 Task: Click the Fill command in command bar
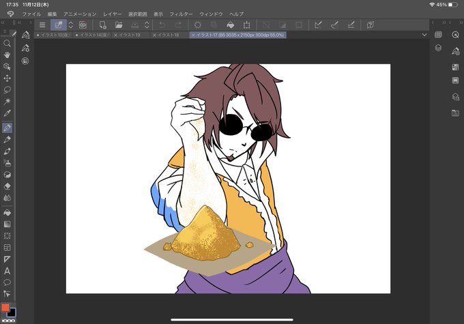231,25
